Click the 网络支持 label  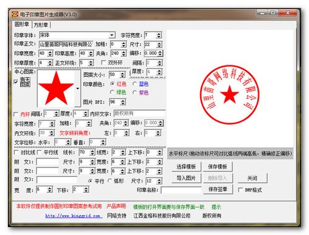[117, 216]
